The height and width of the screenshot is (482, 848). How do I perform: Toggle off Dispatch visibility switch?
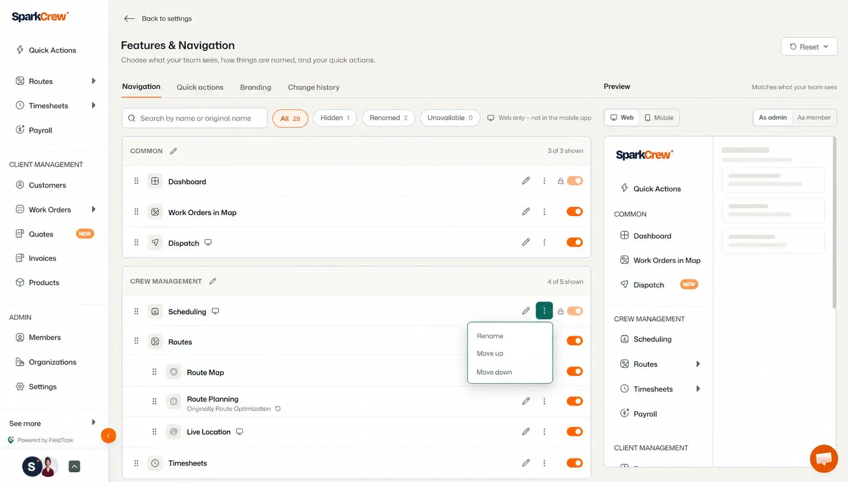pos(575,242)
